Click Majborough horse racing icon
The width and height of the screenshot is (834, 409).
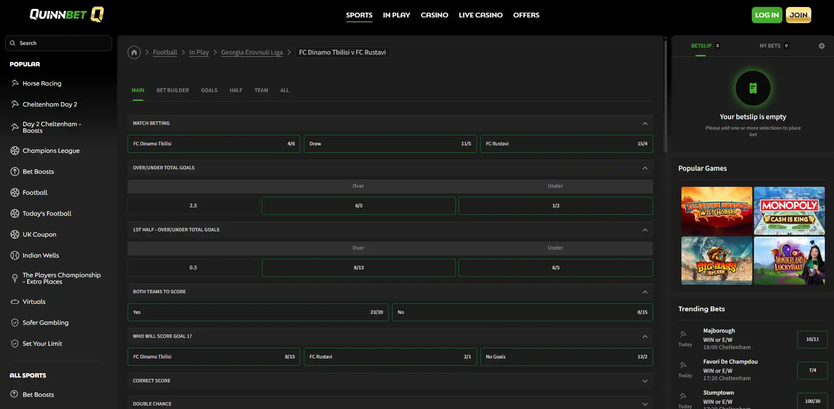tap(683, 334)
